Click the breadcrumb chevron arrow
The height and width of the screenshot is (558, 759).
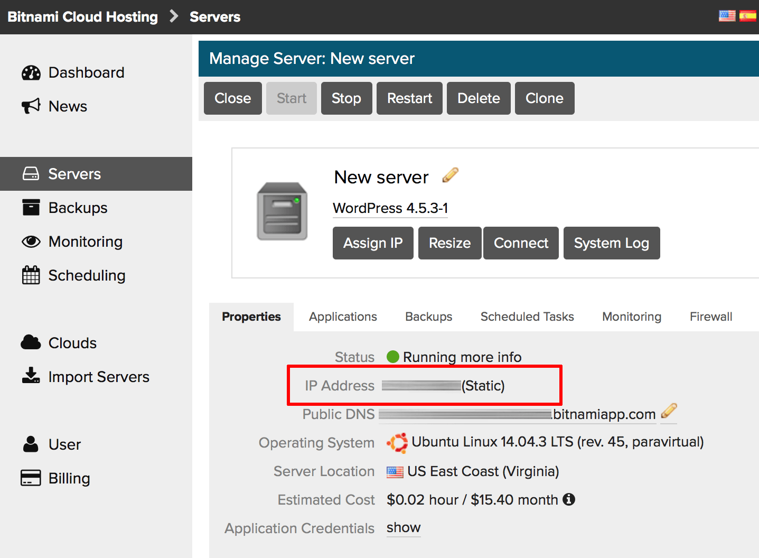[174, 16]
